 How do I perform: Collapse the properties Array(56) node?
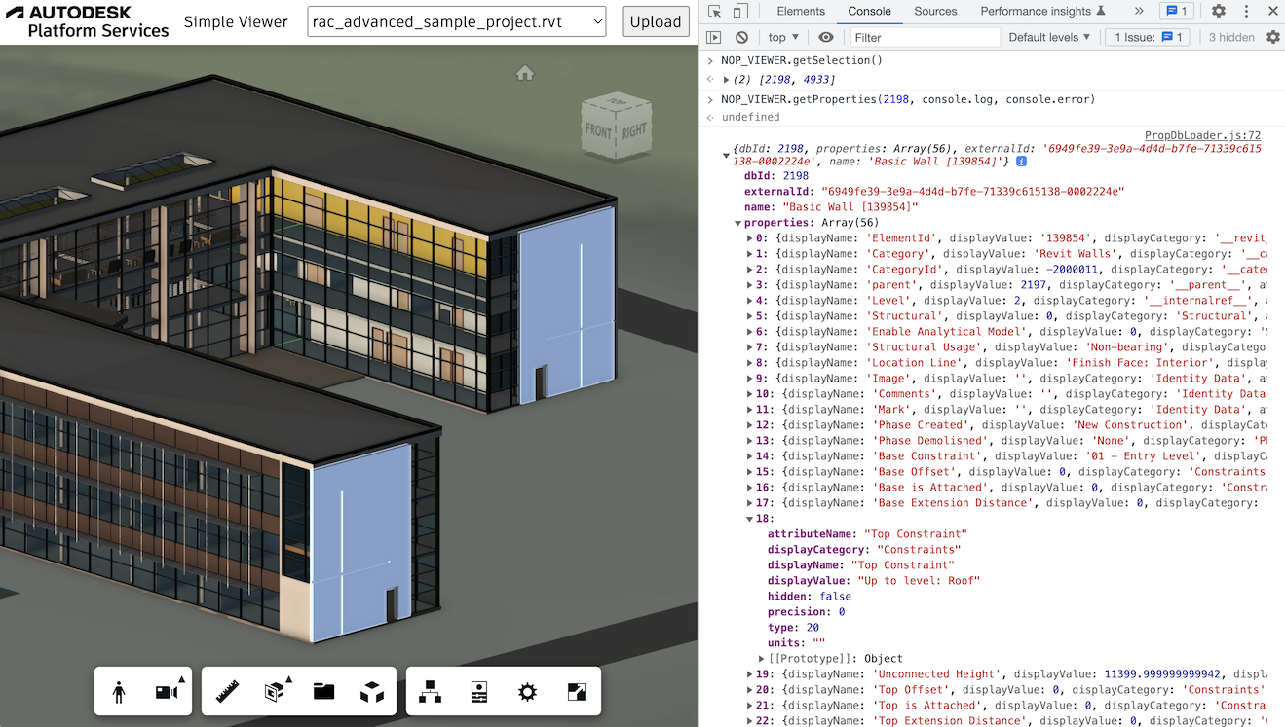point(737,223)
